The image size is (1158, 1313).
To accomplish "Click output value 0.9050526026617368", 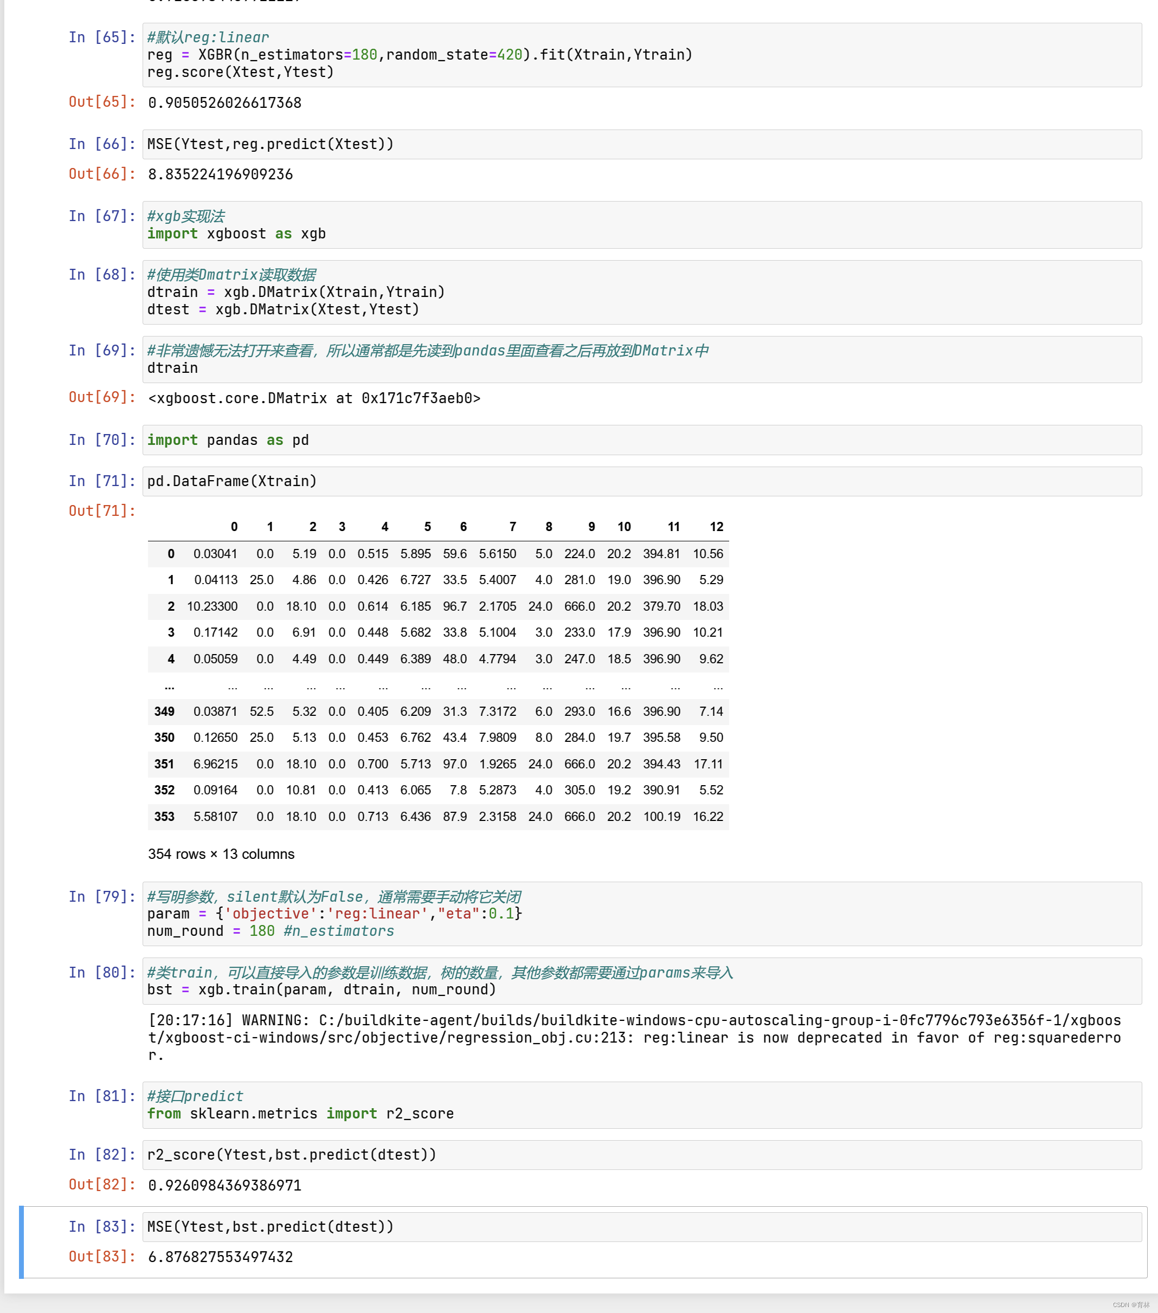I will [x=225, y=103].
